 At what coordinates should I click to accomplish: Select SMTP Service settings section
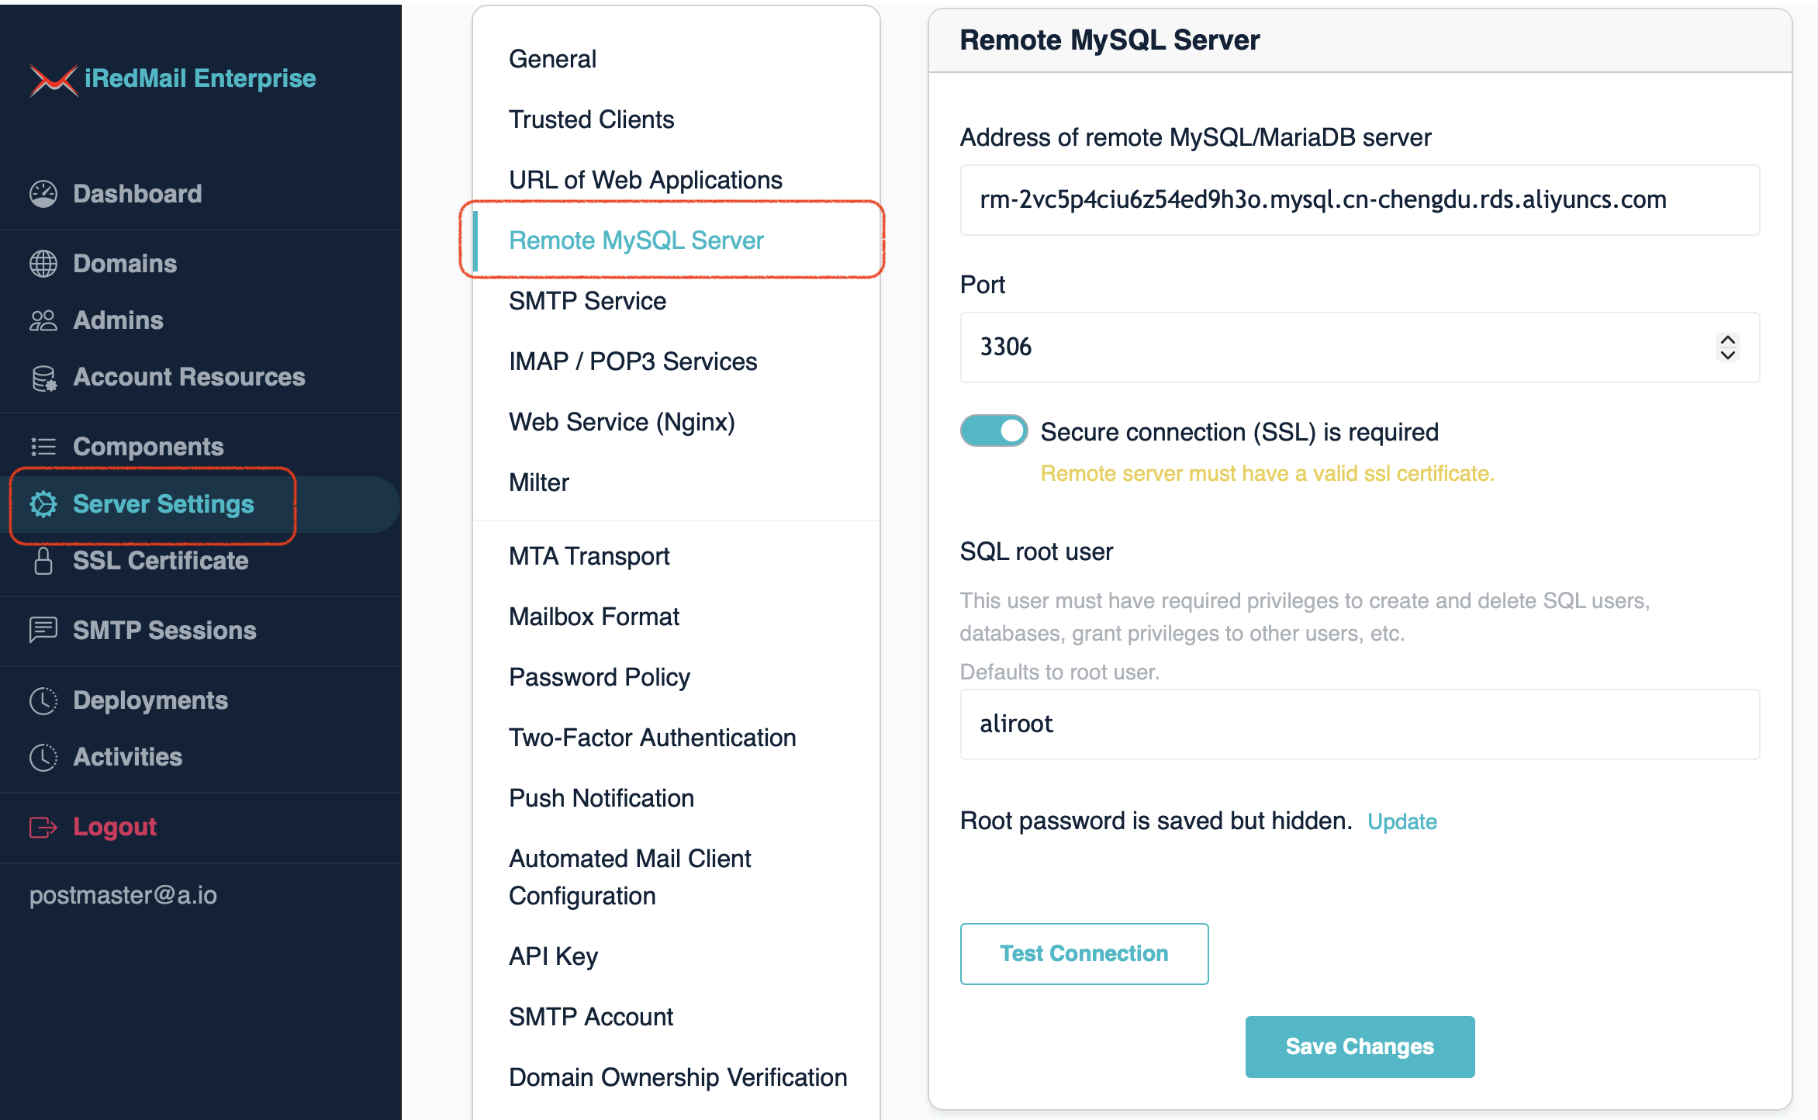587,301
